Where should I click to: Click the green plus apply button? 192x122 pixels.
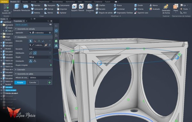point(50,83)
